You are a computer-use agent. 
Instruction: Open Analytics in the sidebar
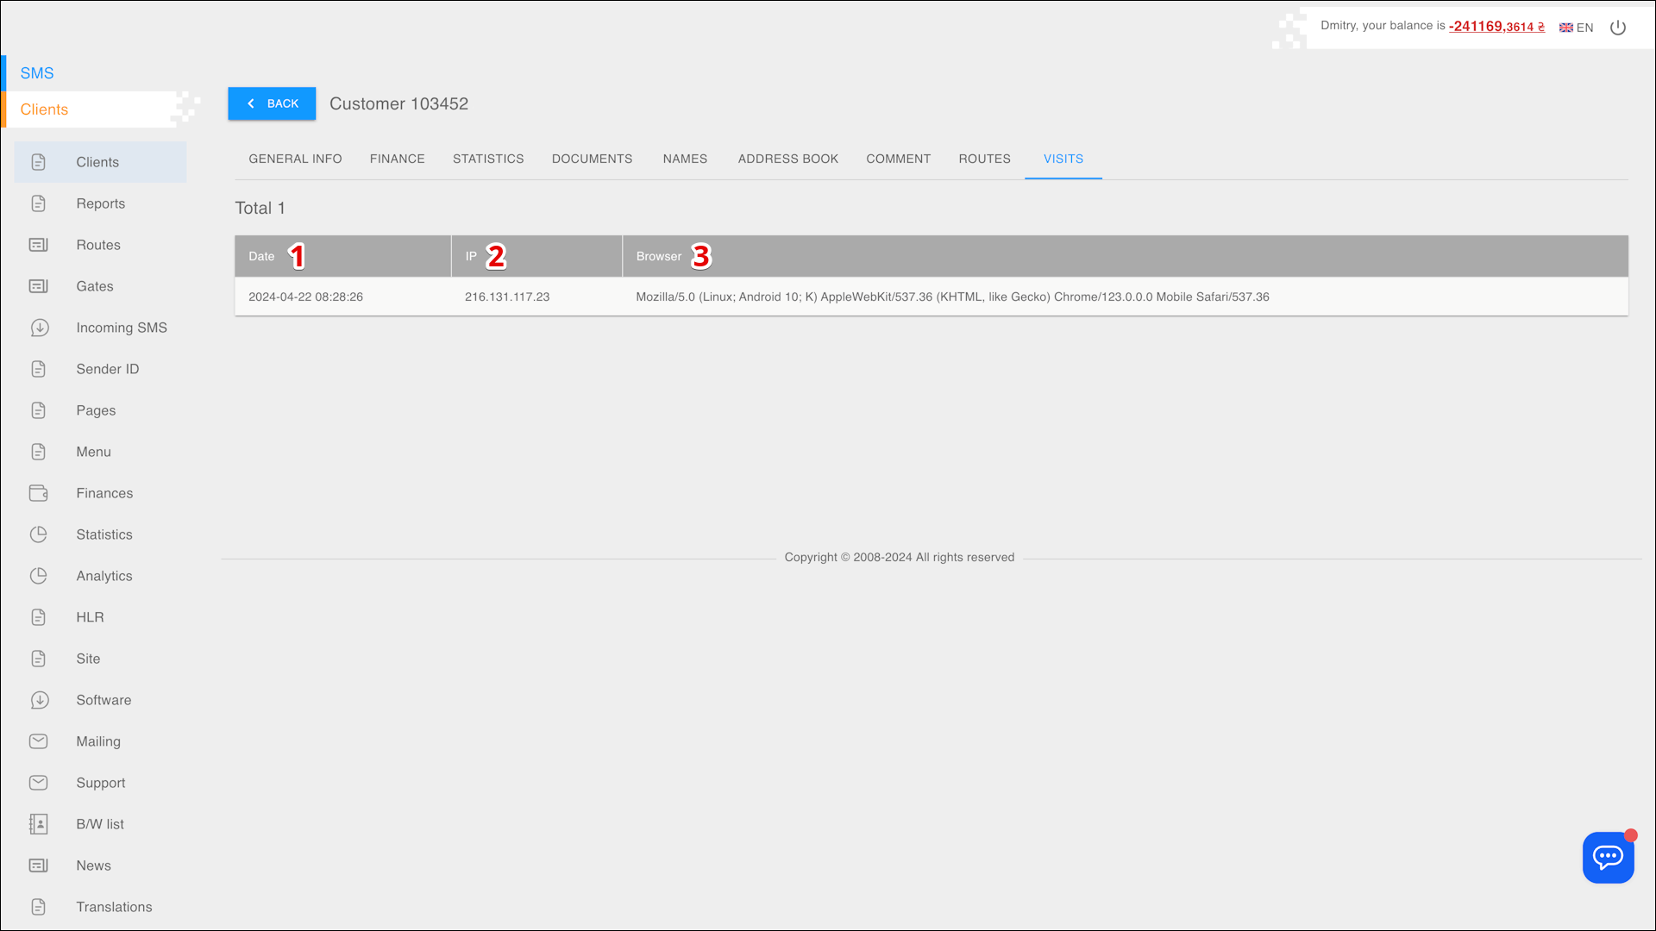coord(103,576)
